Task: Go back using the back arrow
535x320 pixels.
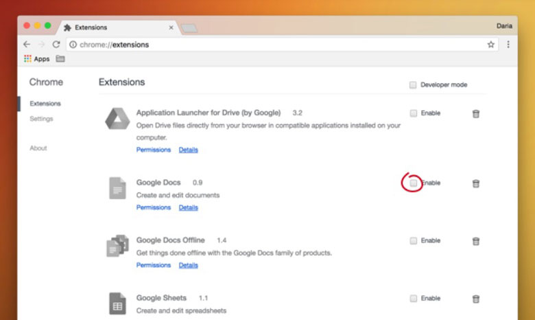Action: [27, 45]
